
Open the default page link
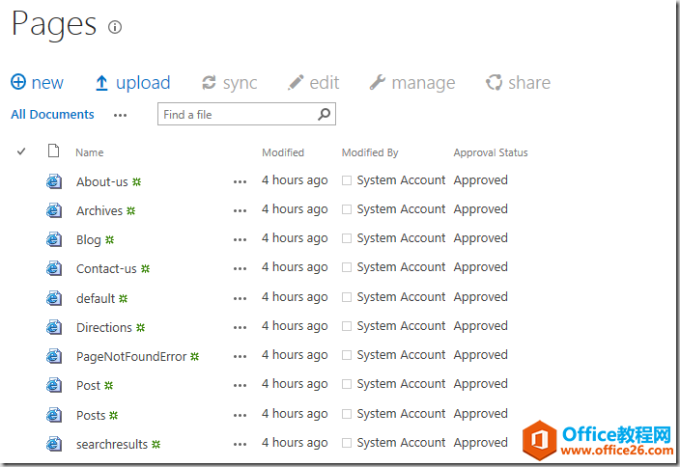click(96, 298)
